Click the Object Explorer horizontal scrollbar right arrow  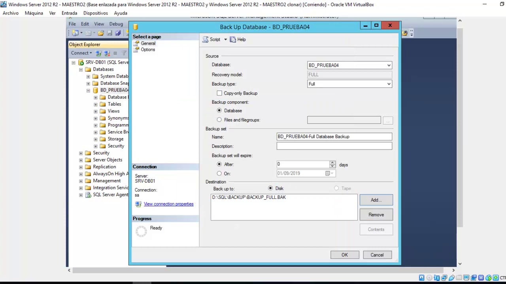pyautogui.click(x=453, y=270)
